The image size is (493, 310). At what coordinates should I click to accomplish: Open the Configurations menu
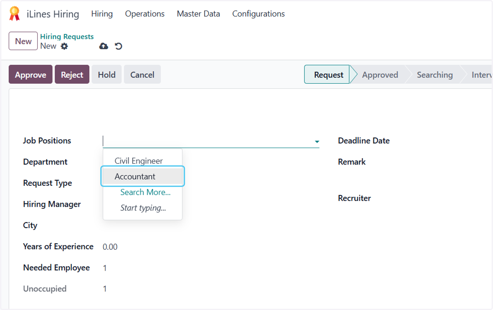click(x=258, y=14)
